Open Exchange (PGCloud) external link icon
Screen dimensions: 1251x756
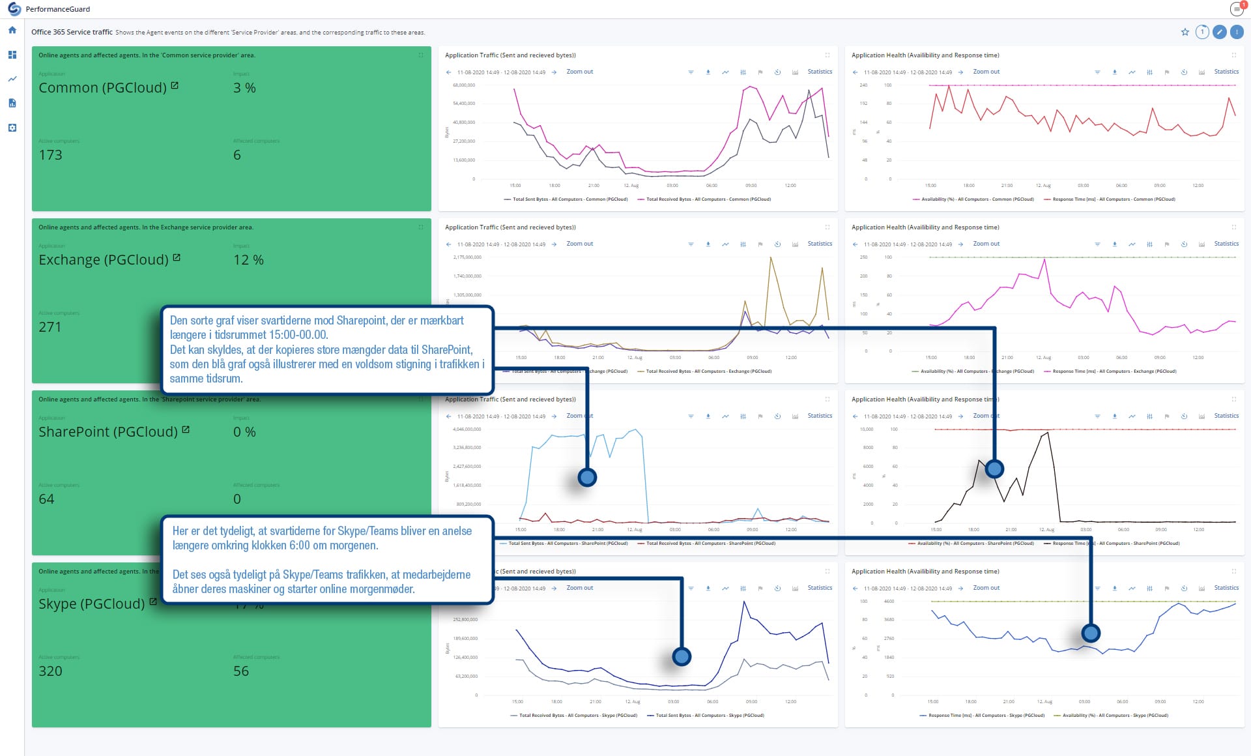(177, 257)
